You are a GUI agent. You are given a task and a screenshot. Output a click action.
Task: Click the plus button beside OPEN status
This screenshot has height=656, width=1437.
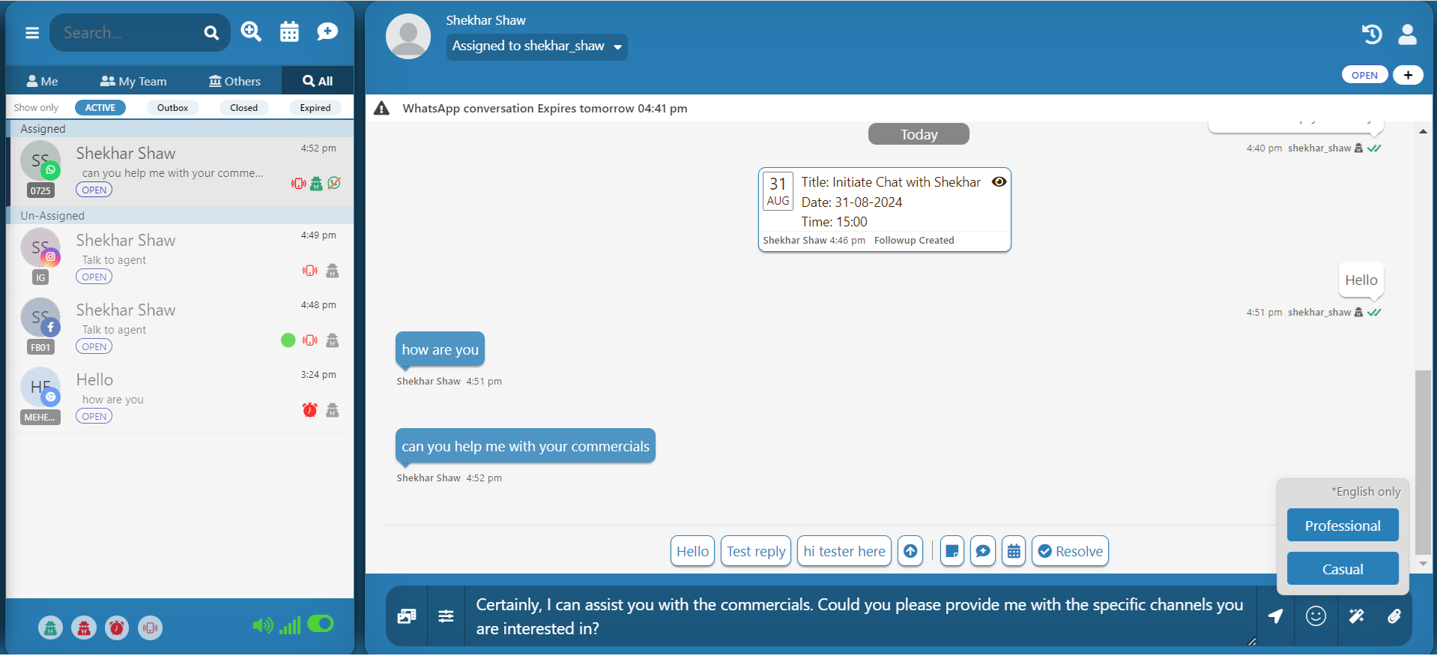coord(1408,75)
